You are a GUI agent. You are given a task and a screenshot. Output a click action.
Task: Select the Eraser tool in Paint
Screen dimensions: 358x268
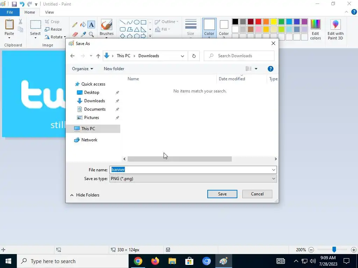tap(75, 35)
